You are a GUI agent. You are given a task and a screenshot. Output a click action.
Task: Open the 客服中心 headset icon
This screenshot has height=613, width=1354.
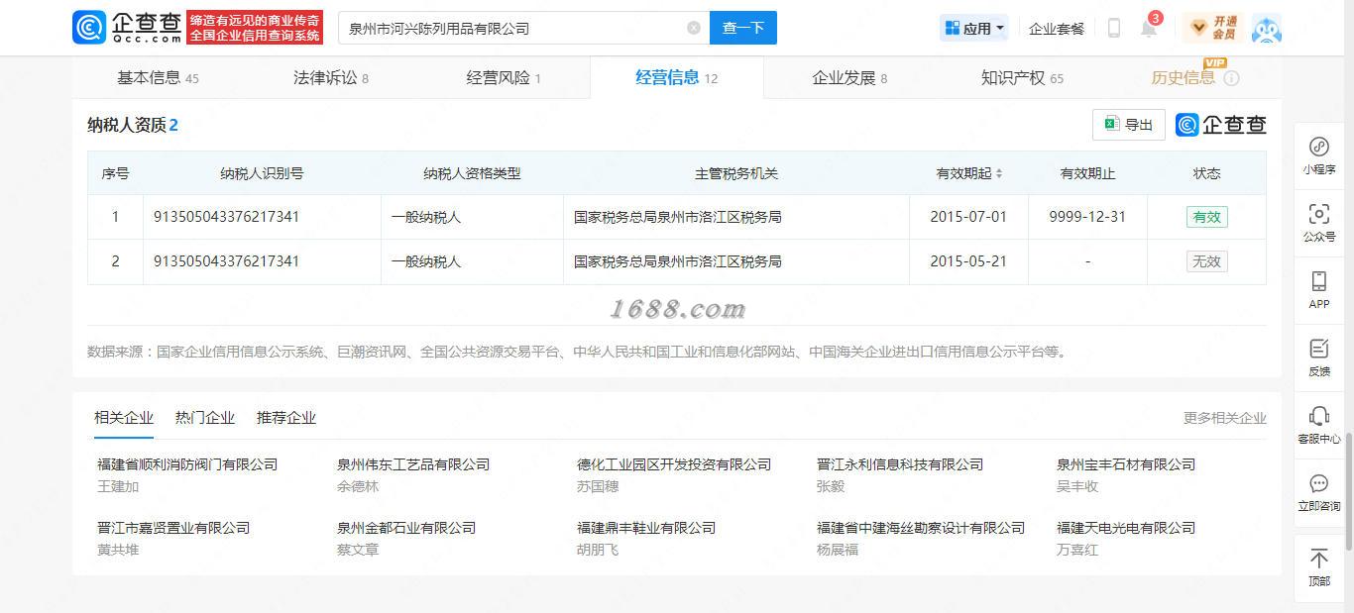pyautogui.click(x=1319, y=425)
